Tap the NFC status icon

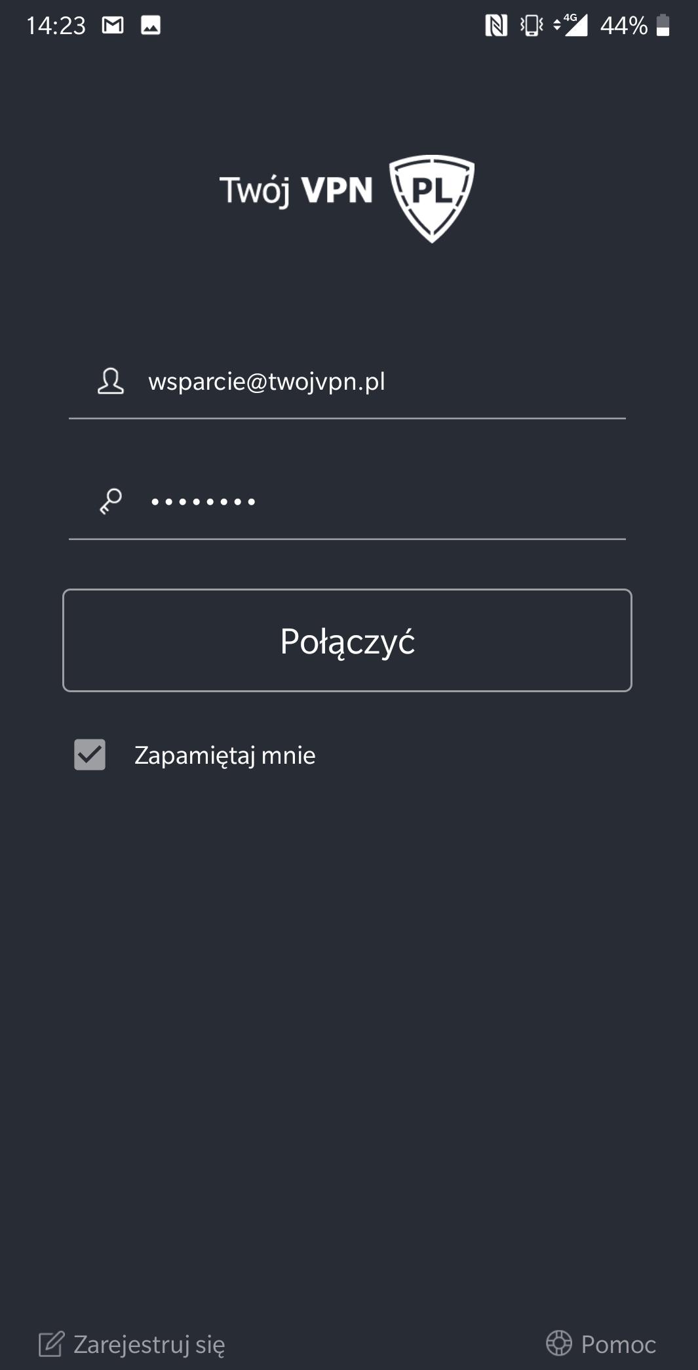pyautogui.click(x=496, y=26)
